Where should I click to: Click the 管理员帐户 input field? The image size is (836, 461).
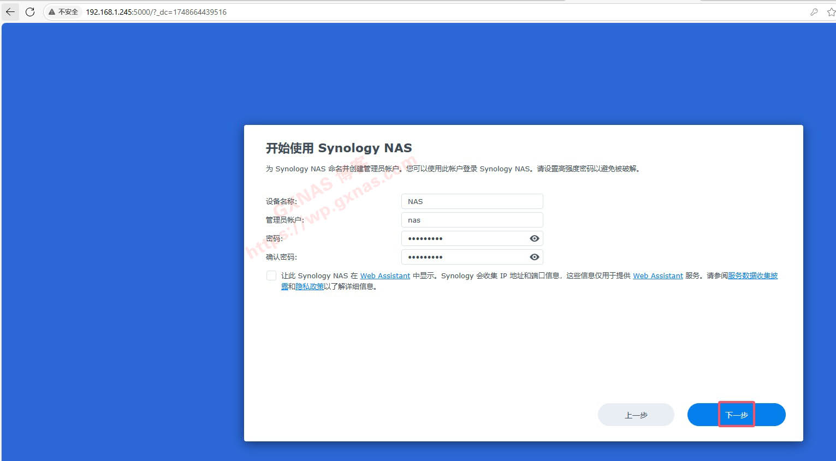(x=471, y=220)
